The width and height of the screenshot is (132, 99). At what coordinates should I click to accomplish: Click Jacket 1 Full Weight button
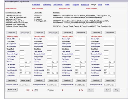pos(11,33)
